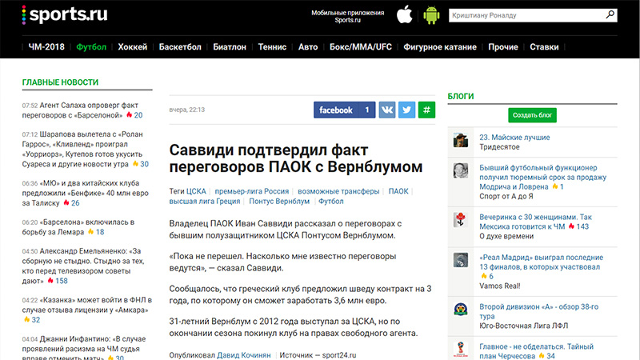
Task: Open the Хоккей section
Action: click(x=133, y=47)
